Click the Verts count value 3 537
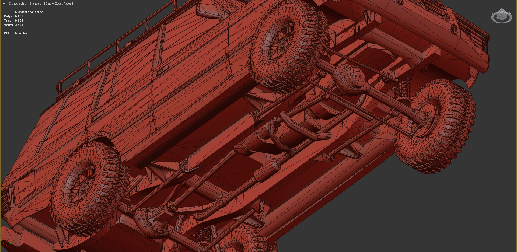Image resolution: width=517 pixels, height=252 pixels. 19,25
